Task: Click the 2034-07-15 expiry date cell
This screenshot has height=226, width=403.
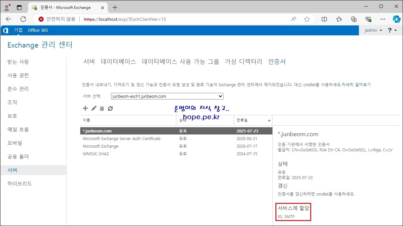Action: point(247,154)
